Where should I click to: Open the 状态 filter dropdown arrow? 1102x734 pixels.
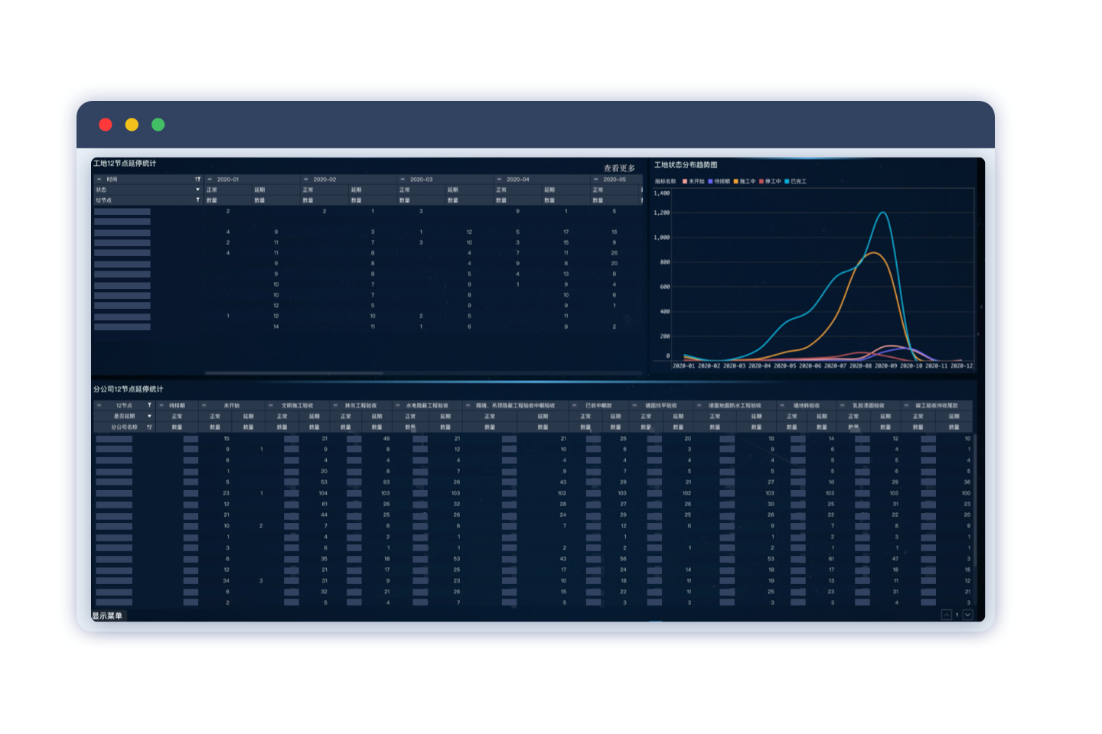[197, 190]
